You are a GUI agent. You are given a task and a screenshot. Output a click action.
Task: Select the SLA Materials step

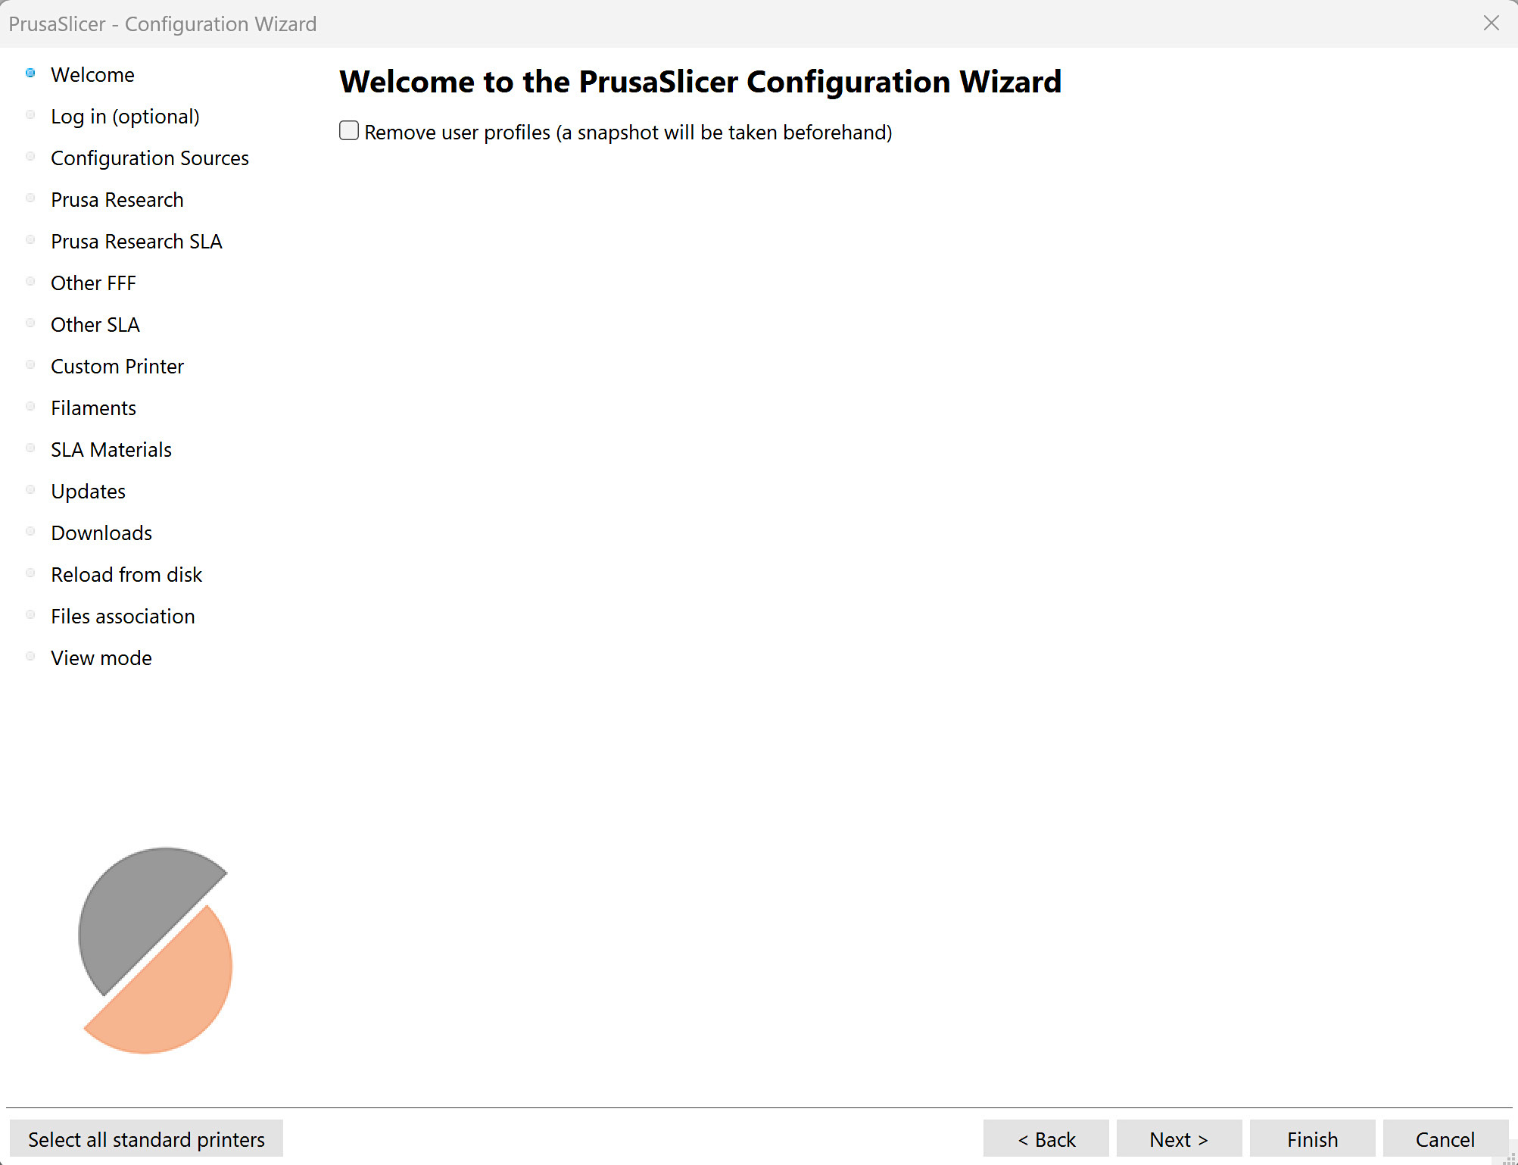pyautogui.click(x=111, y=450)
